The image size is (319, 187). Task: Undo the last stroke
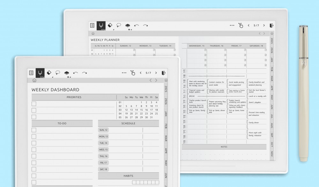75,73
